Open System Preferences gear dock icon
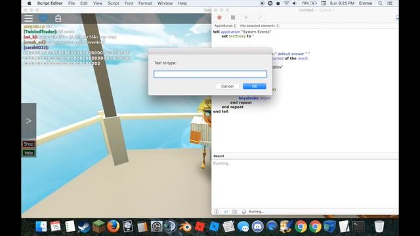This screenshot has height=236, width=420. tap(156, 227)
